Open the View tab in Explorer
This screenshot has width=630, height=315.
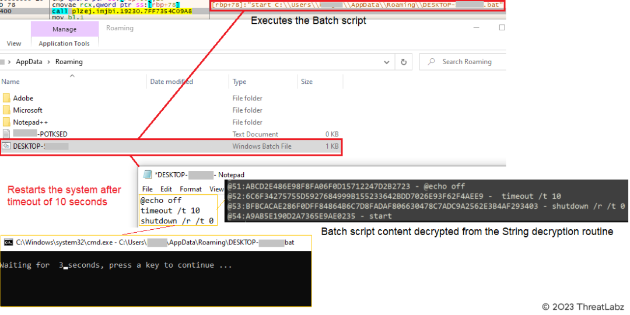(14, 44)
